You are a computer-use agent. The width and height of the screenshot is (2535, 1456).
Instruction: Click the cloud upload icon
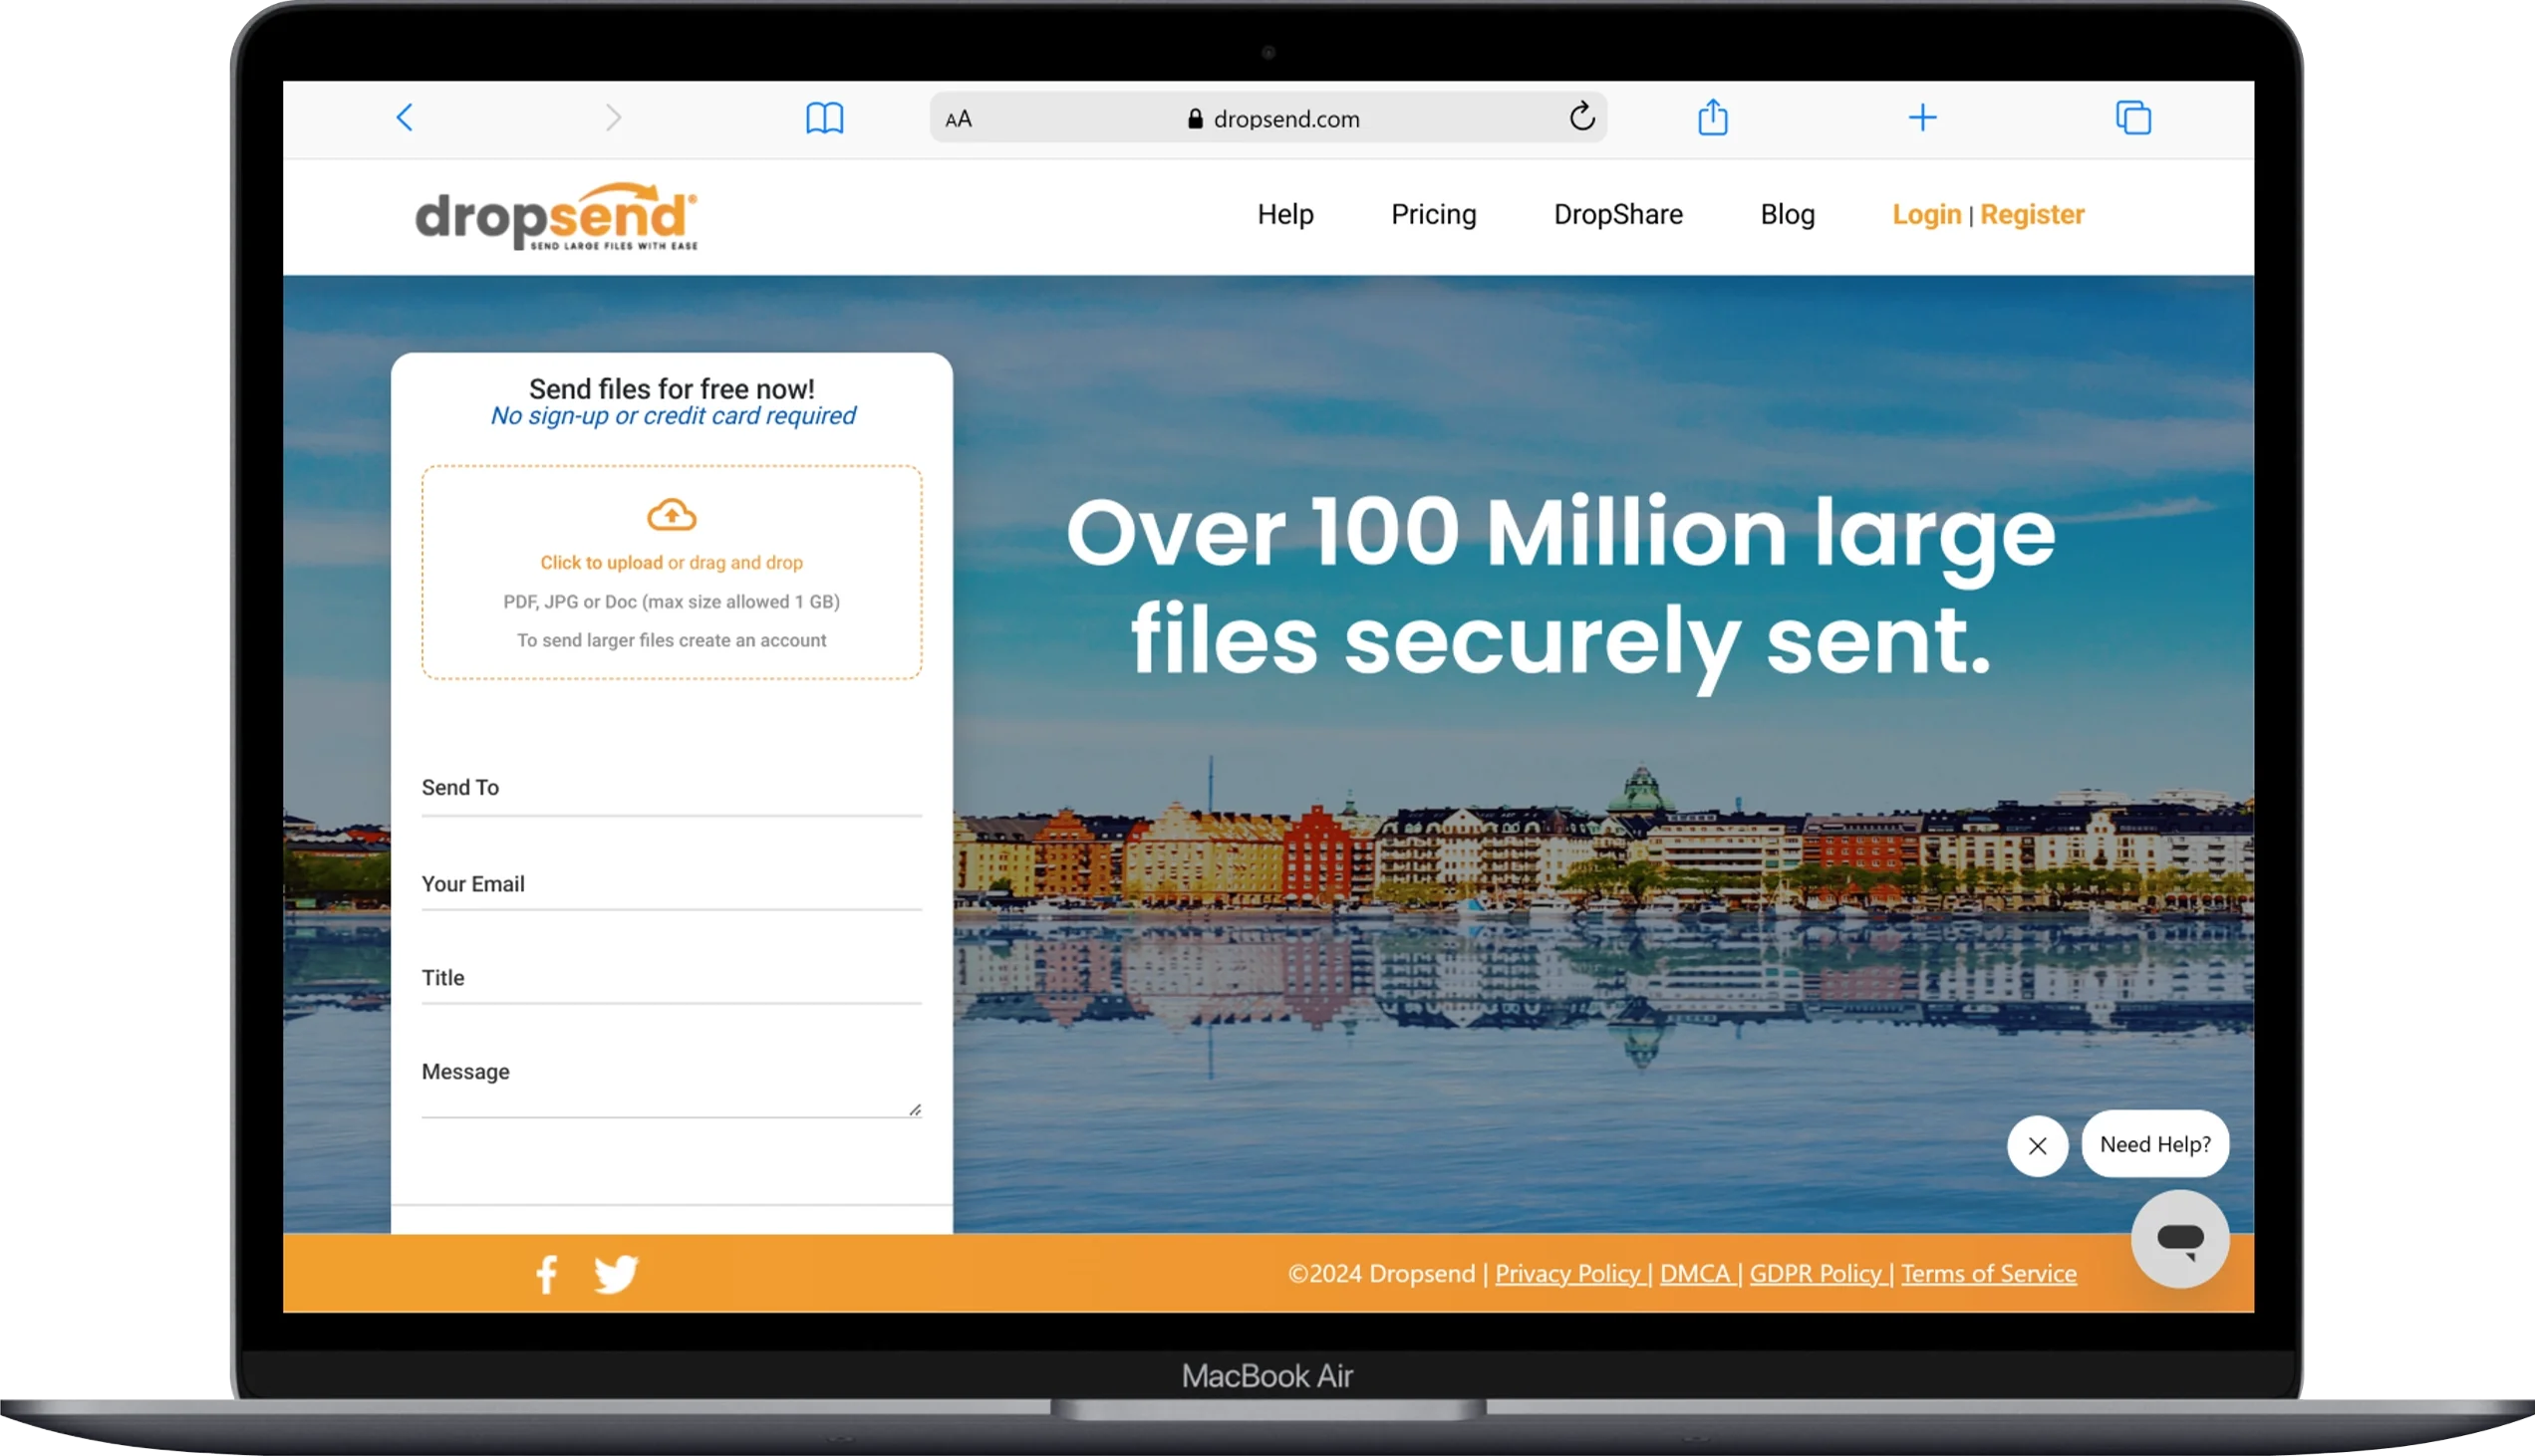[x=672, y=515]
